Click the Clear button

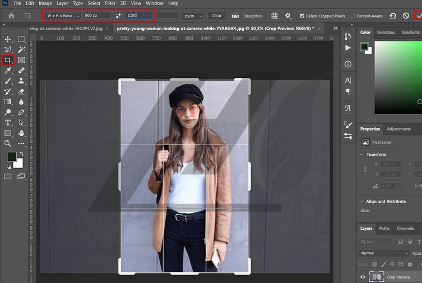click(x=216, y=16)
